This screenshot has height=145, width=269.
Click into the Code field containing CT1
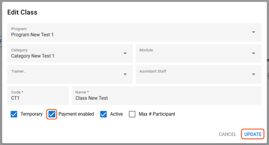point(38,98)
